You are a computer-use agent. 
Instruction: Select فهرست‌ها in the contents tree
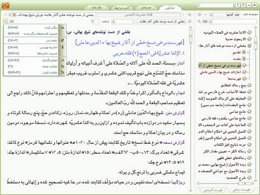234,79
